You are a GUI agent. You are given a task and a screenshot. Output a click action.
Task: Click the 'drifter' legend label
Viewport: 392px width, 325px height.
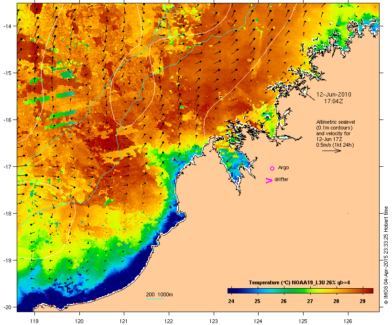tap(281, 180)
